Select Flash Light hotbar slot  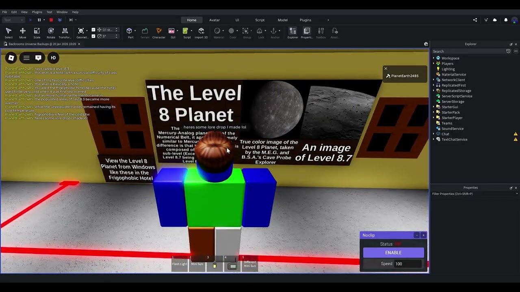click(x=180, y=264)
